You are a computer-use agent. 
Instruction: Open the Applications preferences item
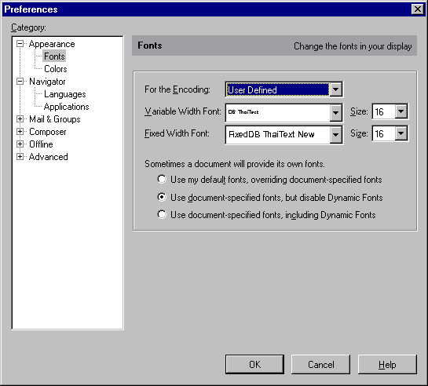click(x=66, y=107)
